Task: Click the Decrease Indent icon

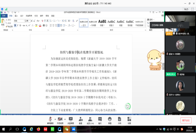Action: 63,21
